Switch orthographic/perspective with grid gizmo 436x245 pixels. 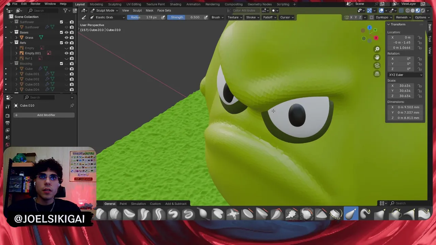377,73
